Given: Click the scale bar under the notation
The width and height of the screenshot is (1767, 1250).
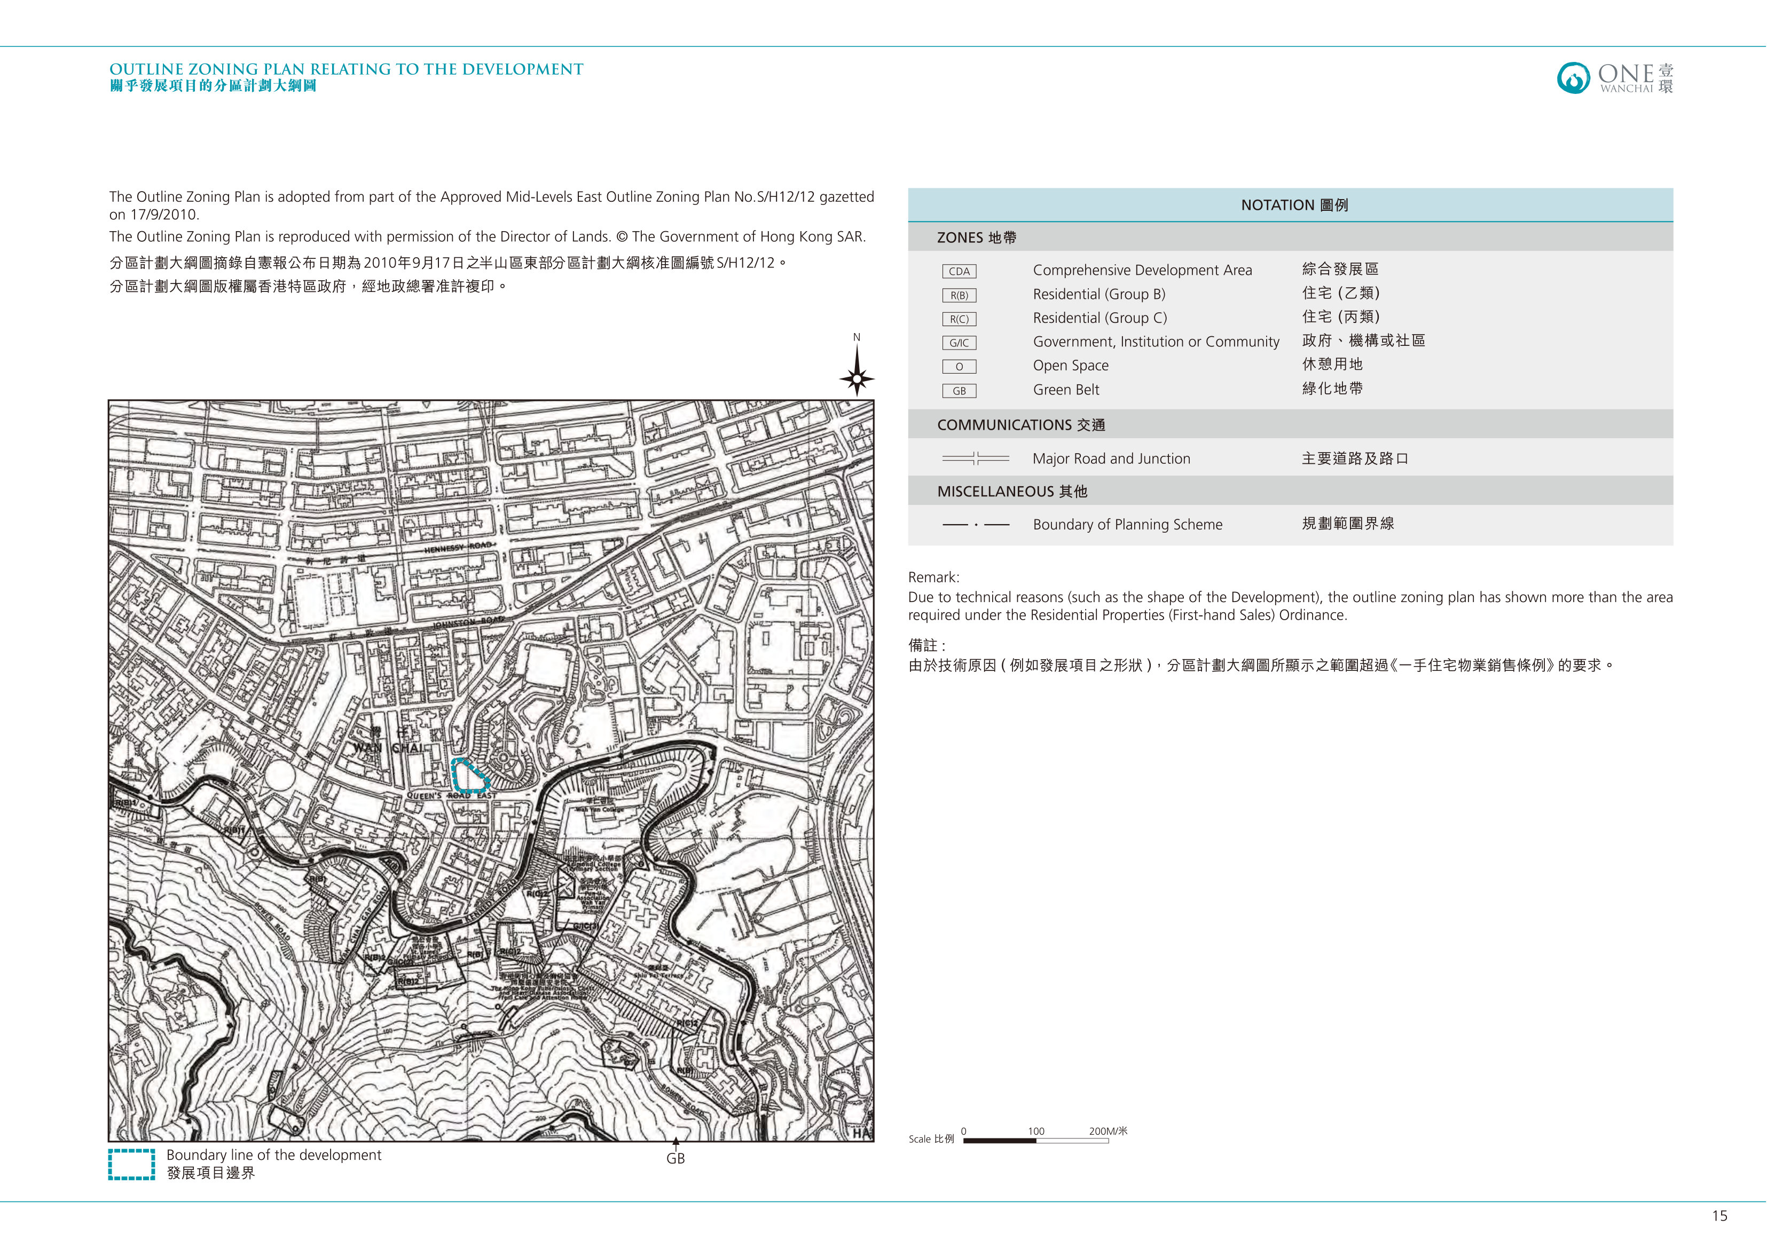Looking at the screenshot, I should click(x=1035, y=1141).
